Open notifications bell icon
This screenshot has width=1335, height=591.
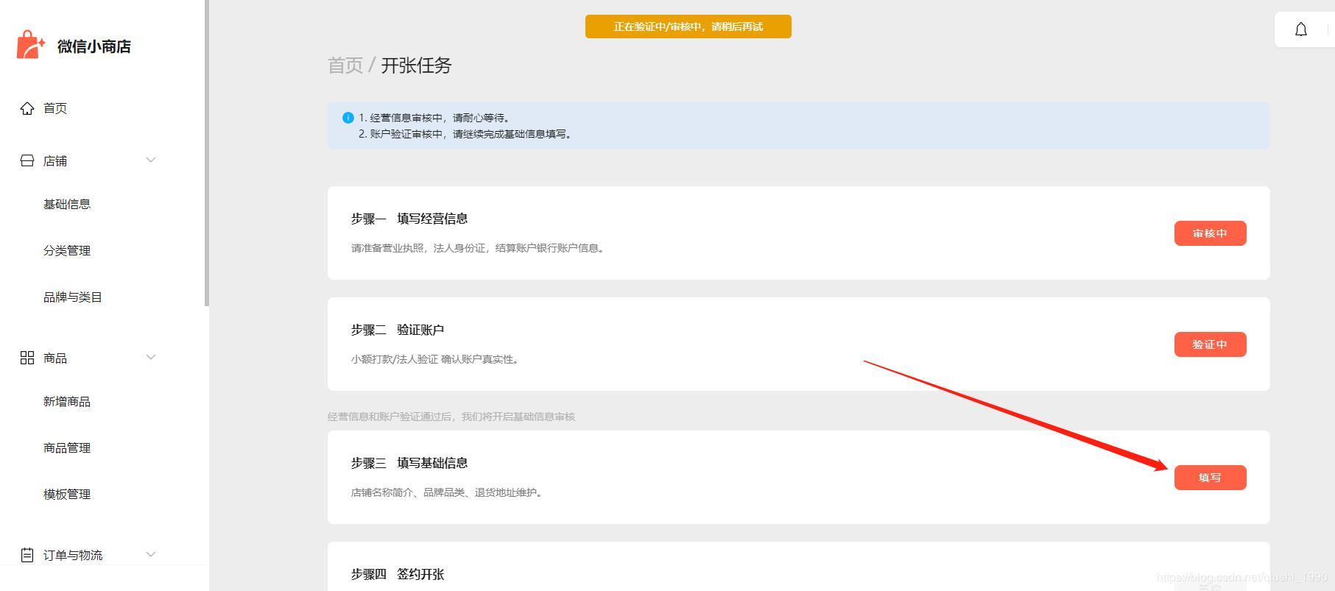pos(1300,29)
